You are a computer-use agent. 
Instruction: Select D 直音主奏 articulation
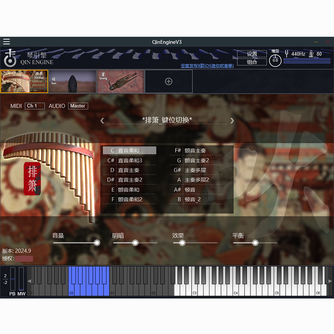coord(129,170)
